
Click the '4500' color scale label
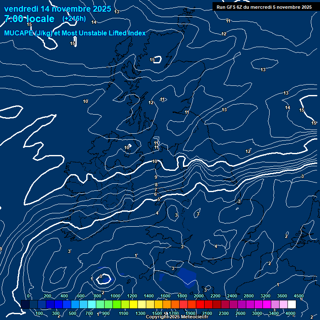[x=299, y=296]
